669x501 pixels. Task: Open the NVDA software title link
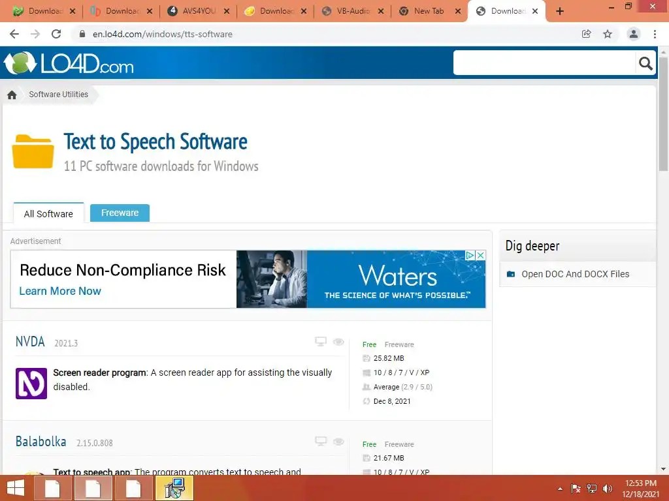30,342
